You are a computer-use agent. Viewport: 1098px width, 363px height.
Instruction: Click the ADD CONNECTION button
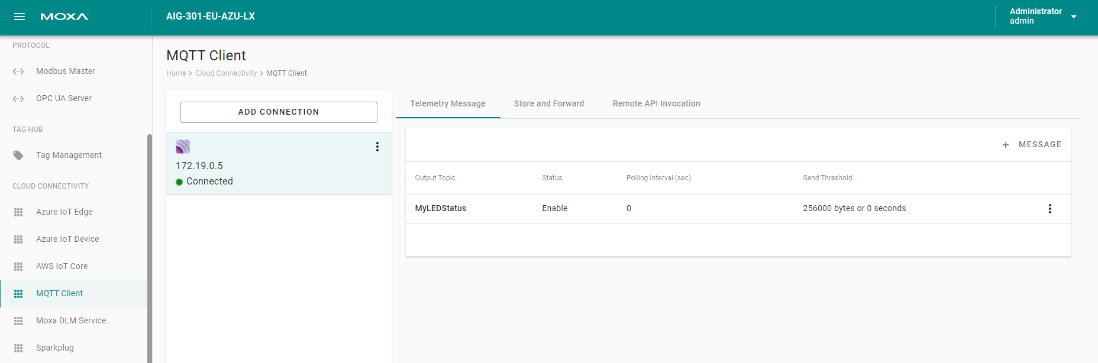pos(279,112)
